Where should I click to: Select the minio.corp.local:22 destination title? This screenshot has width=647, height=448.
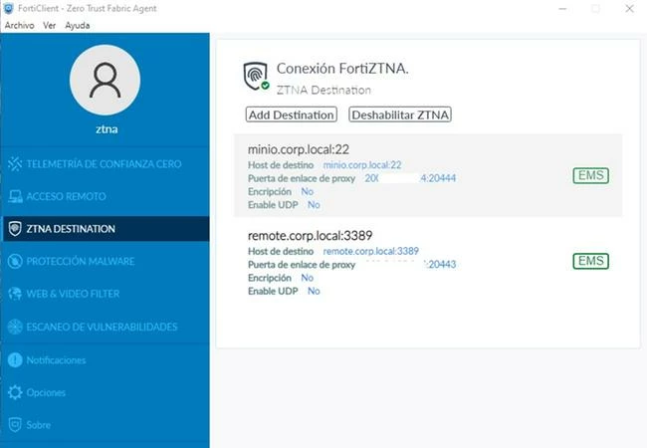click(299, 149)
